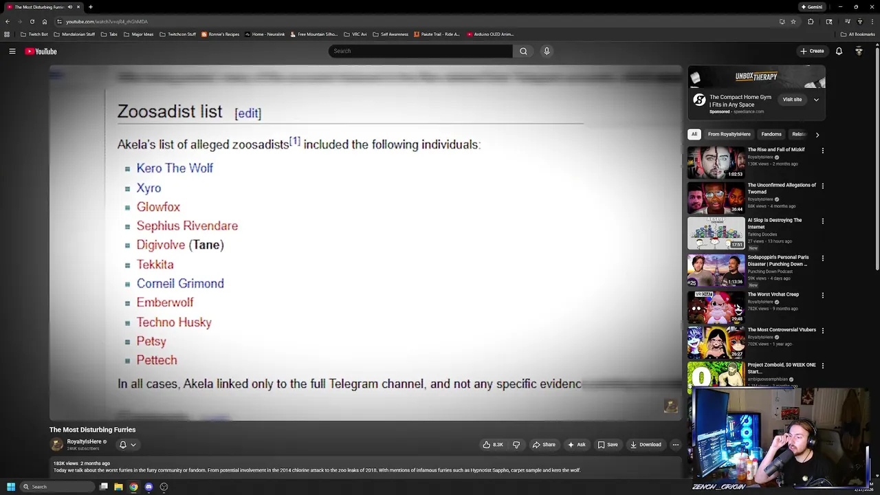Open Chrome three-dot menu
This screenshot has height=495, width=880.
872,21
